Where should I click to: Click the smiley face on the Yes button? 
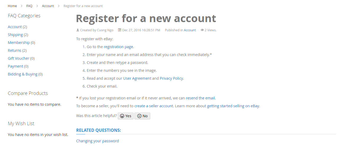[122, 116]
